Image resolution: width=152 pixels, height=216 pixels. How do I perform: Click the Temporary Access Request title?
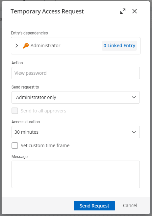[47, 11]
